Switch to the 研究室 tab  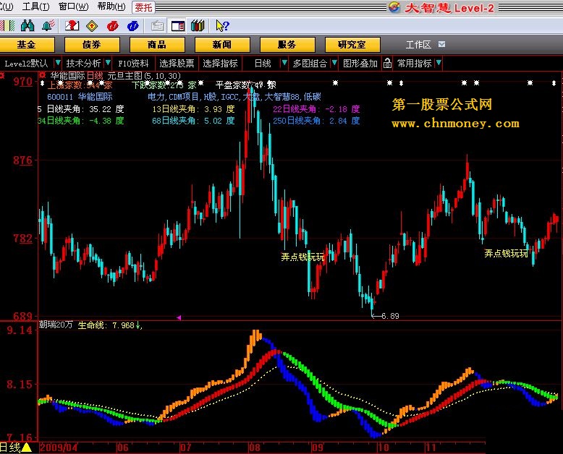click(x=352, y=45)
